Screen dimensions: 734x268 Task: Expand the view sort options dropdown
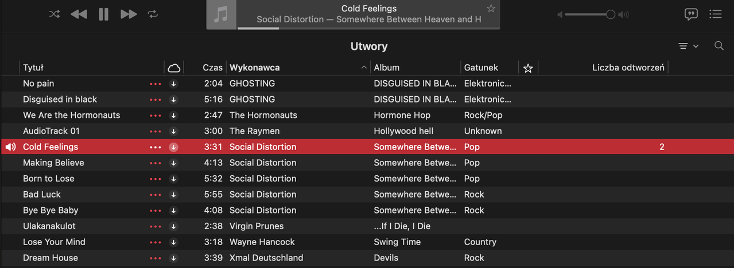(688, 46)
